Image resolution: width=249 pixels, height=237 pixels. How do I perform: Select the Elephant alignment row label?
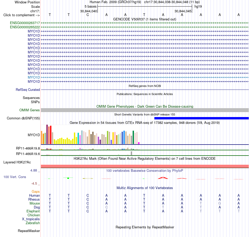click(33, 211)
